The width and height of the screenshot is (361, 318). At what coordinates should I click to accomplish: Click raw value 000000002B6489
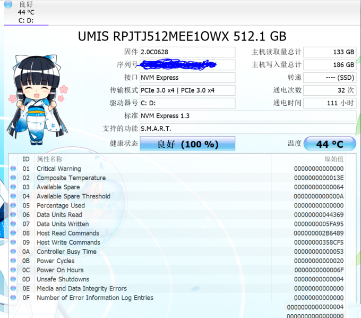[319, 233]
